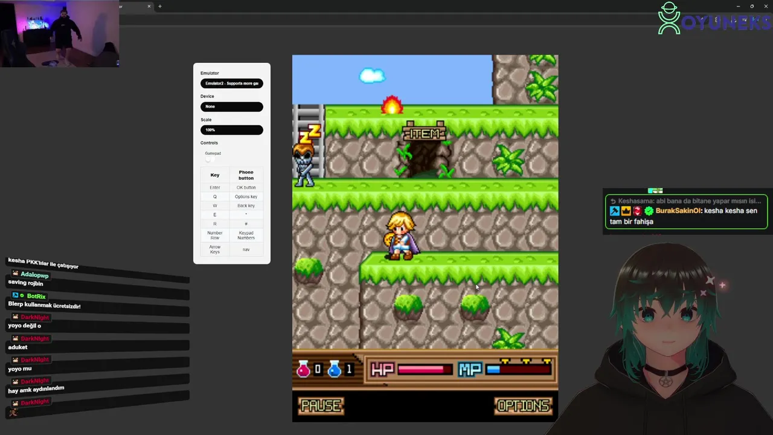Click the ZZ sleep indicator above skeleton
Image resolution: width=773 pixels, height=435 pixels.
309,134
